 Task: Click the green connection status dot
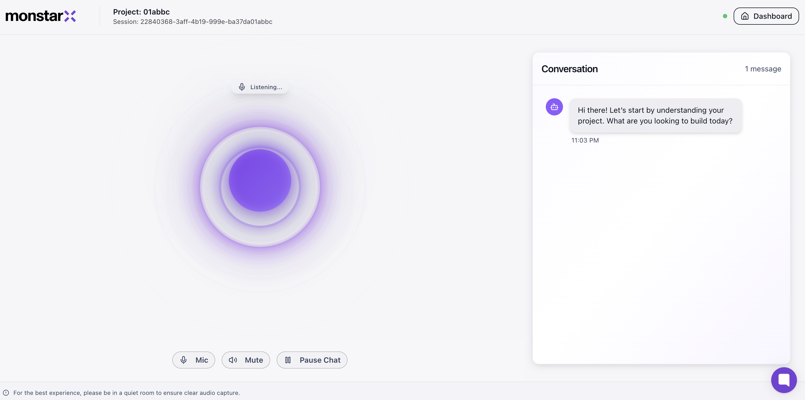point(725,16)
